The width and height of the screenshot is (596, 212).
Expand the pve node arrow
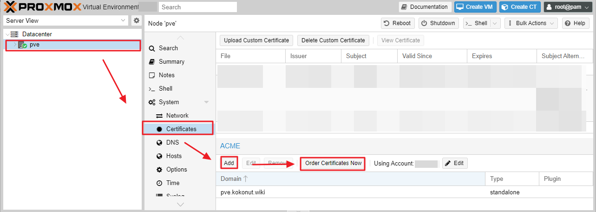pyautogui.click(x=14, y=45)
